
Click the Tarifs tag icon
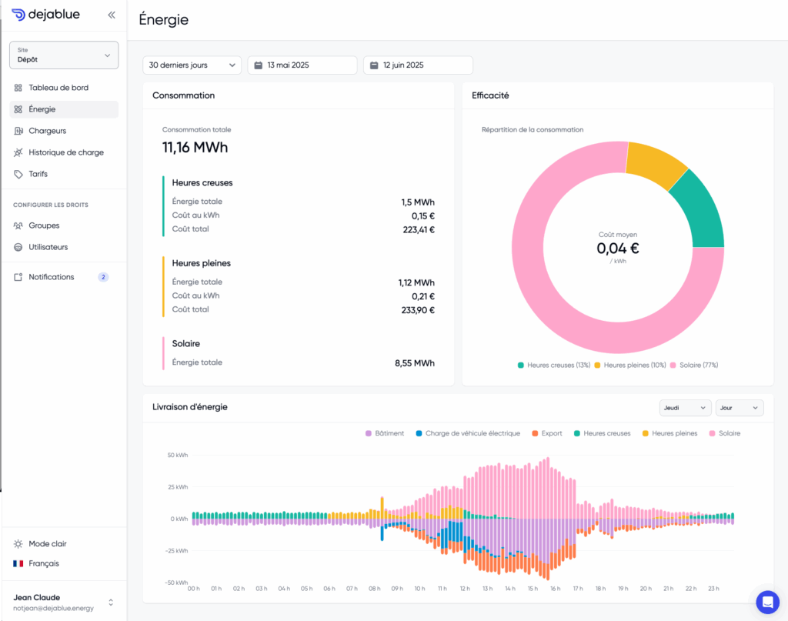click(18, 175)
